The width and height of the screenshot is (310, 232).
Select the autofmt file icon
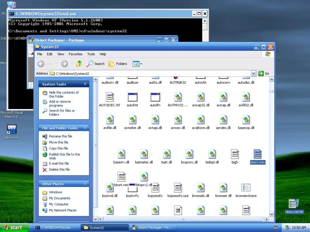pyautogui.click(x=133, y=97)
